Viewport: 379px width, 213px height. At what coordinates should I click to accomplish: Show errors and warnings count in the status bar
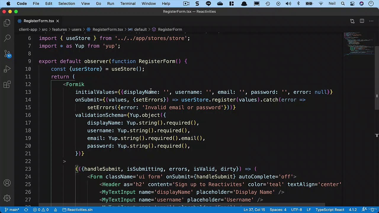41,210
